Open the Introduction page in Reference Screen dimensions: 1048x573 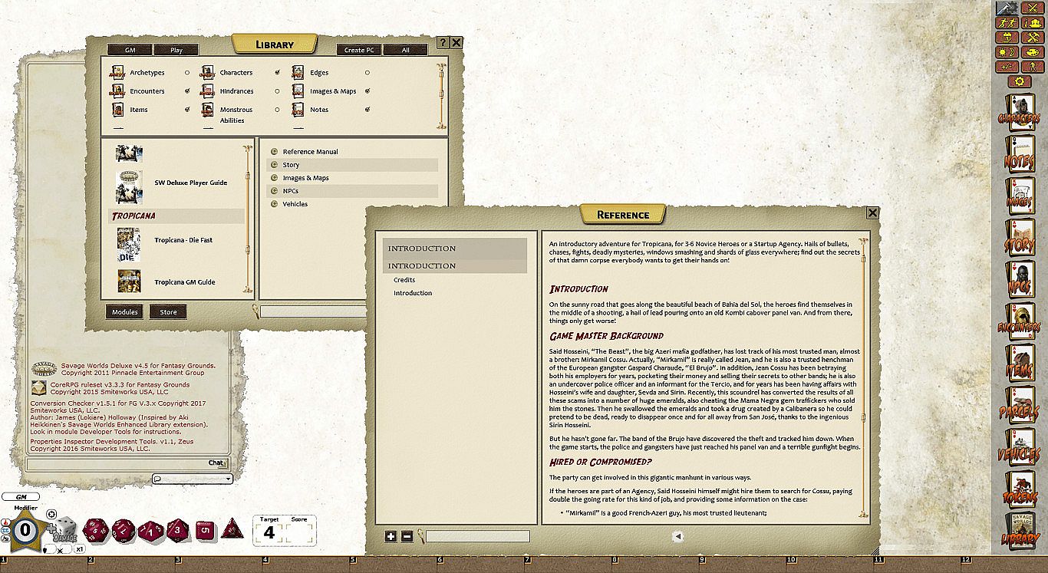(413, 293)
